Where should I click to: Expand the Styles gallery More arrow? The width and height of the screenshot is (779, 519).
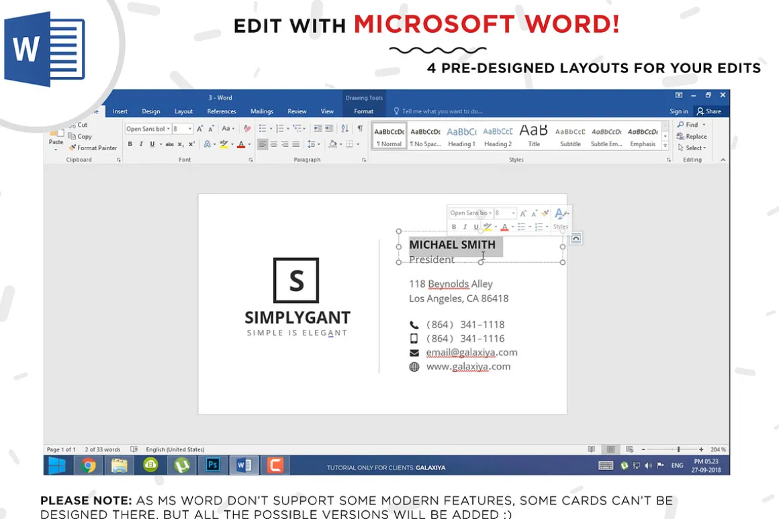pos(666,146)
